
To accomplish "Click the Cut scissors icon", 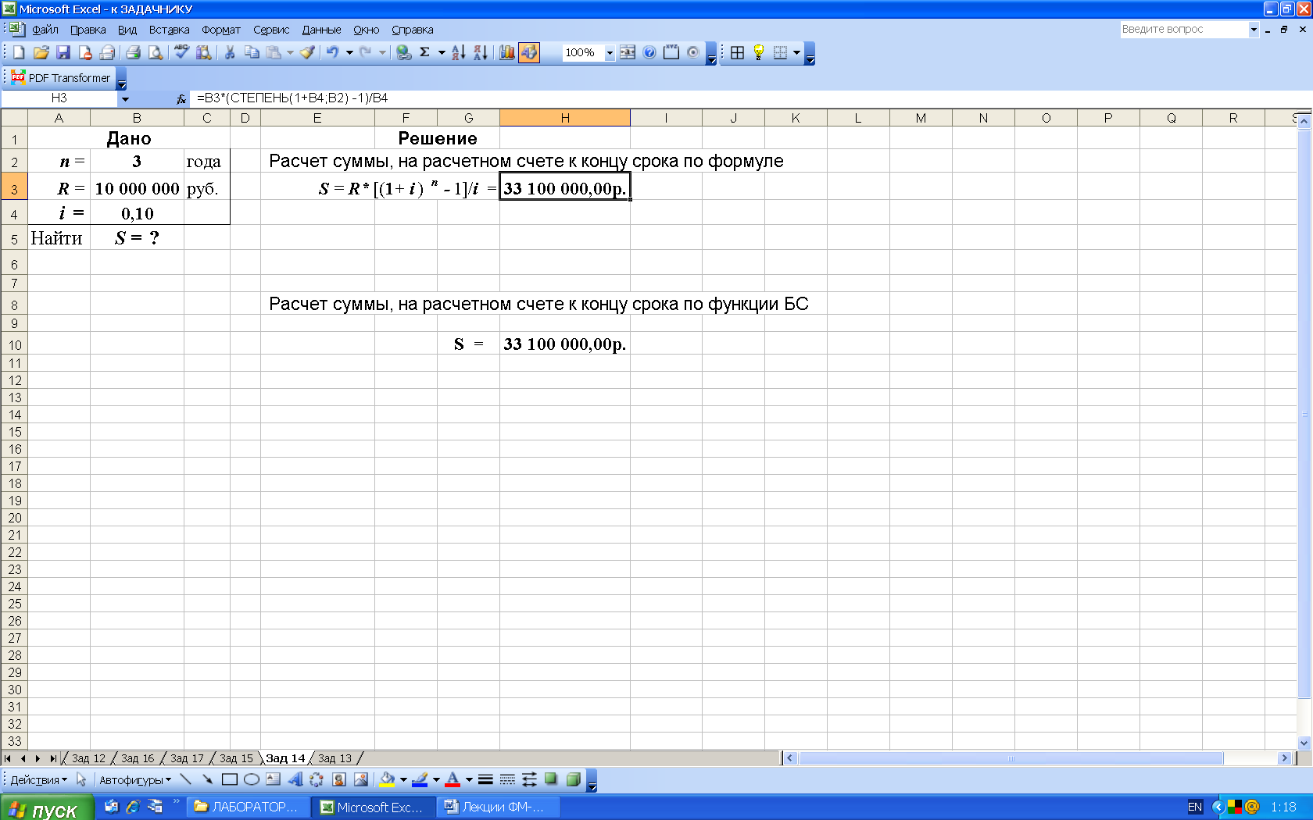I will (230, 52).
